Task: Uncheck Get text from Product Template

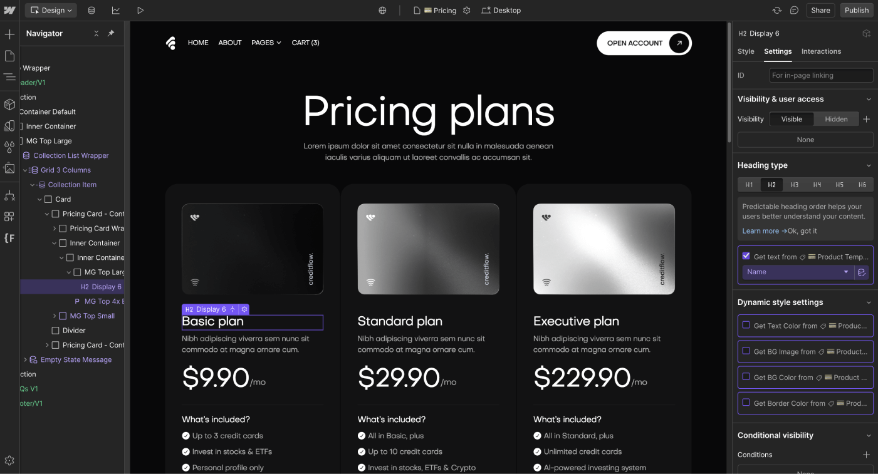Action: [746, 255]
